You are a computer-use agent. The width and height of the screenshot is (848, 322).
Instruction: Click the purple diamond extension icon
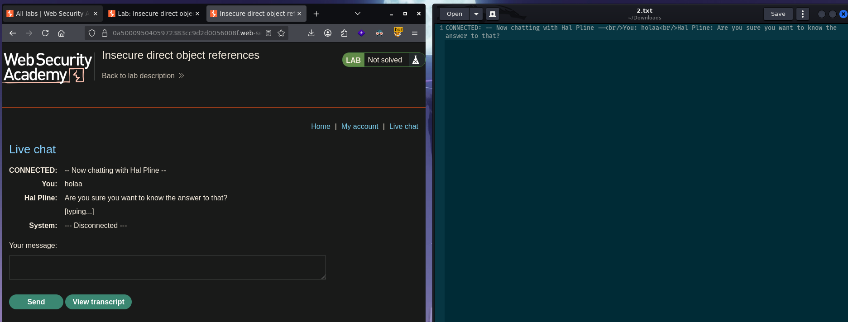click(x=361, y=33)
